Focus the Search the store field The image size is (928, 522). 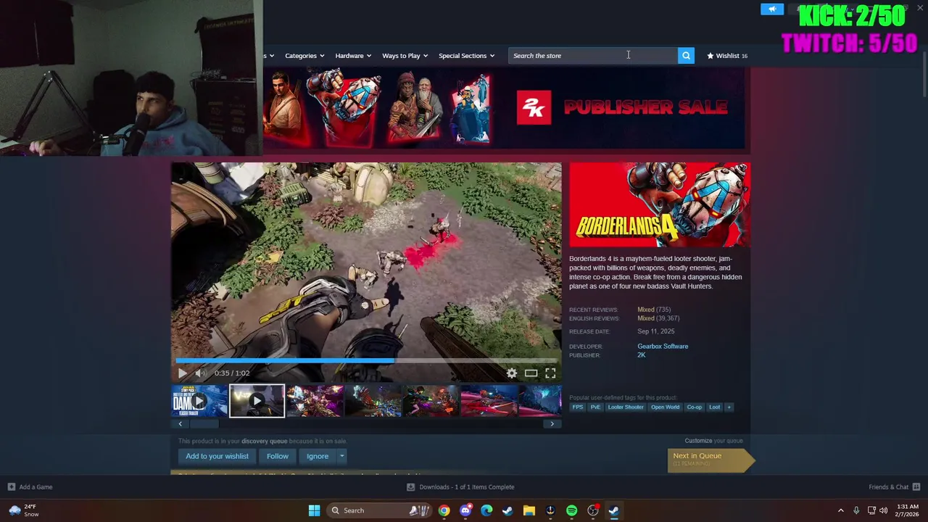coord(593,56)
